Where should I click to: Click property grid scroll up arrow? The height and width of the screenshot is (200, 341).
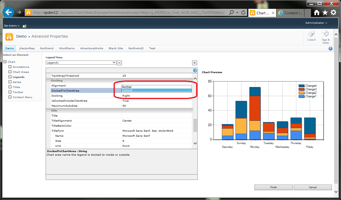(x=195, y=79)
